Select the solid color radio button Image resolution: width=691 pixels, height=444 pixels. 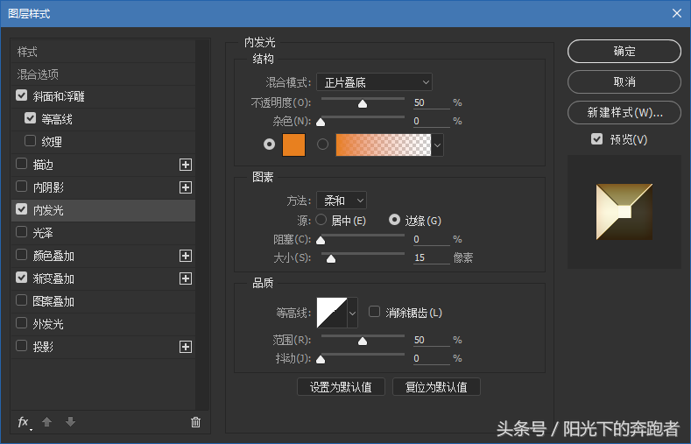tap(269, 144)
